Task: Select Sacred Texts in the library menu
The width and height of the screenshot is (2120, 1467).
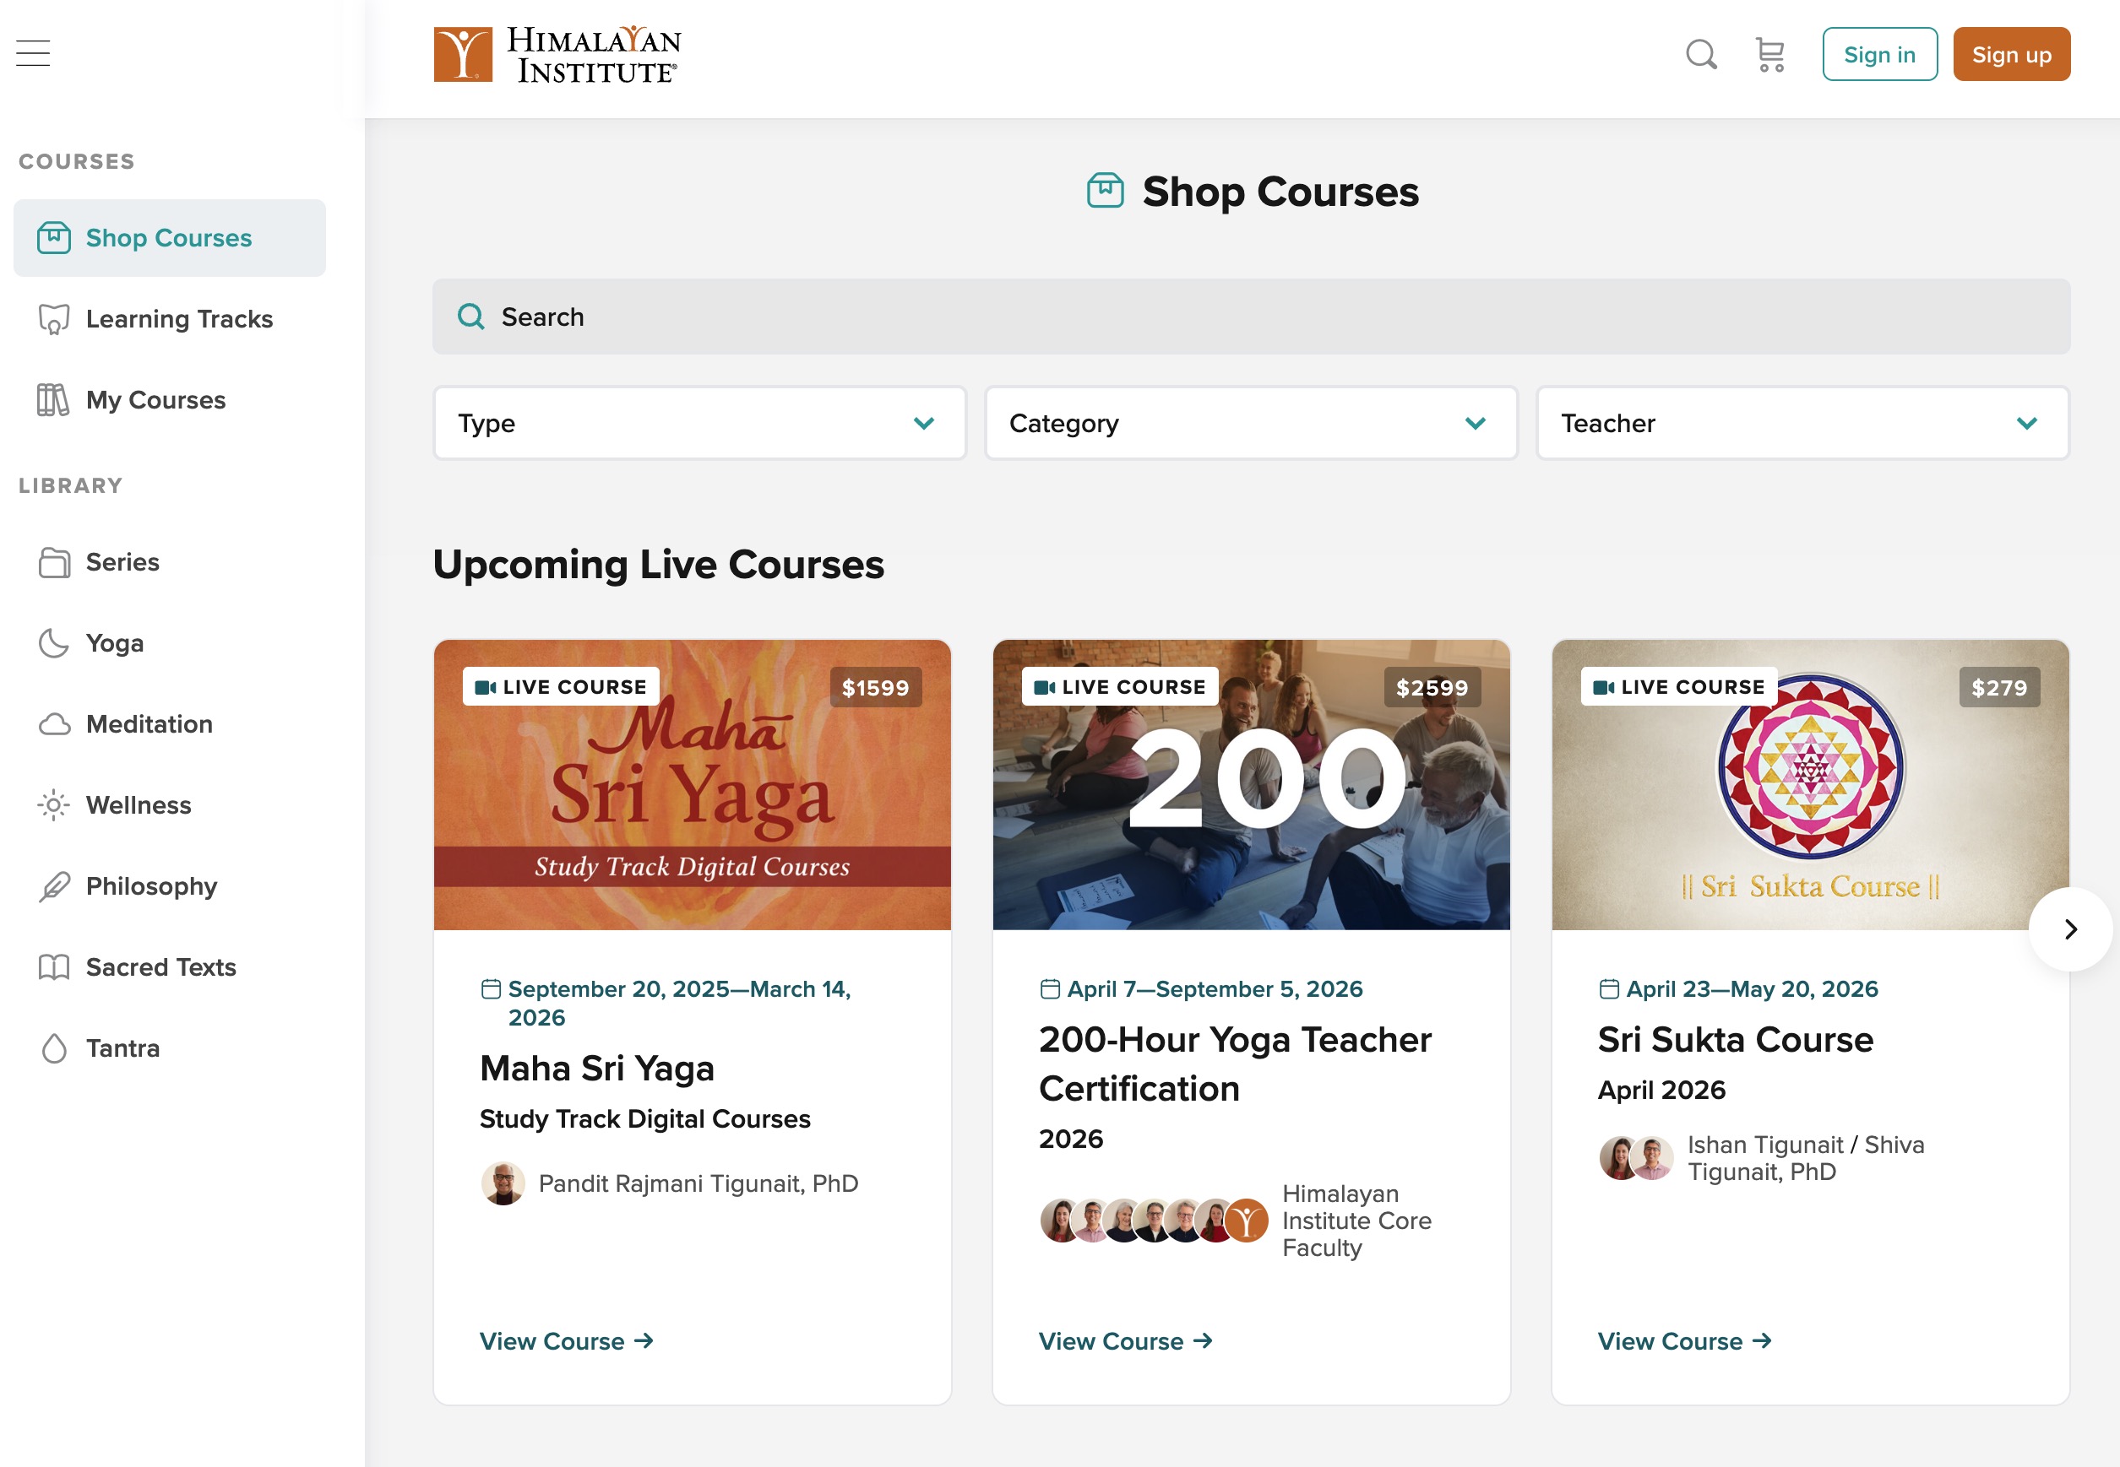Action: pyautogui.click(x=160, y=967)
